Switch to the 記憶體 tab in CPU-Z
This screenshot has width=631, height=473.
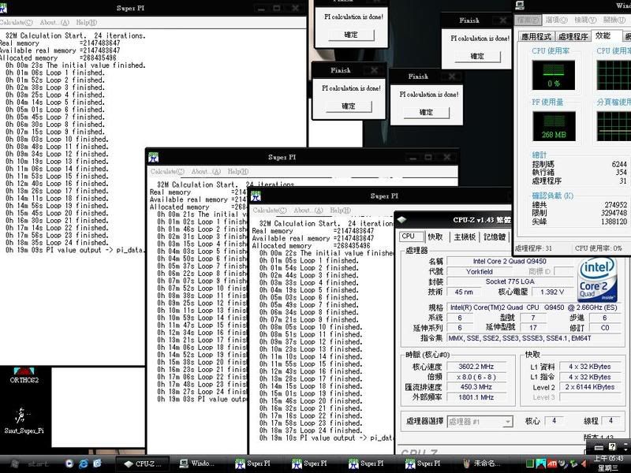[x=495, y=237]
